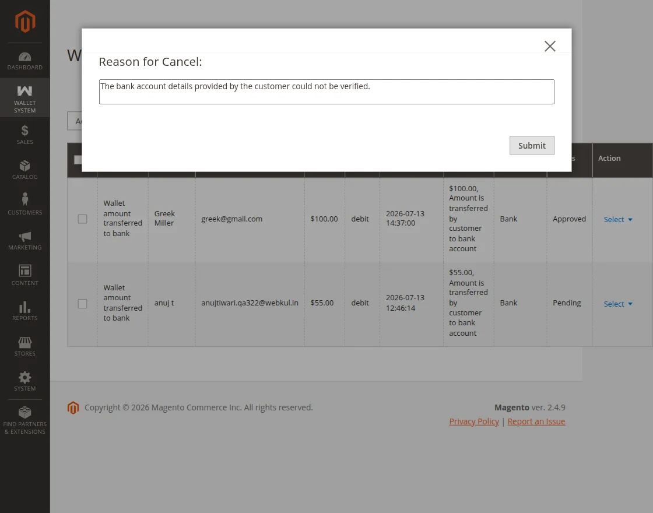Viewport: 653px width, 513px height.
Task: Open the Catalog box icon
Action: pyautogui.click(x=24, y=166)
